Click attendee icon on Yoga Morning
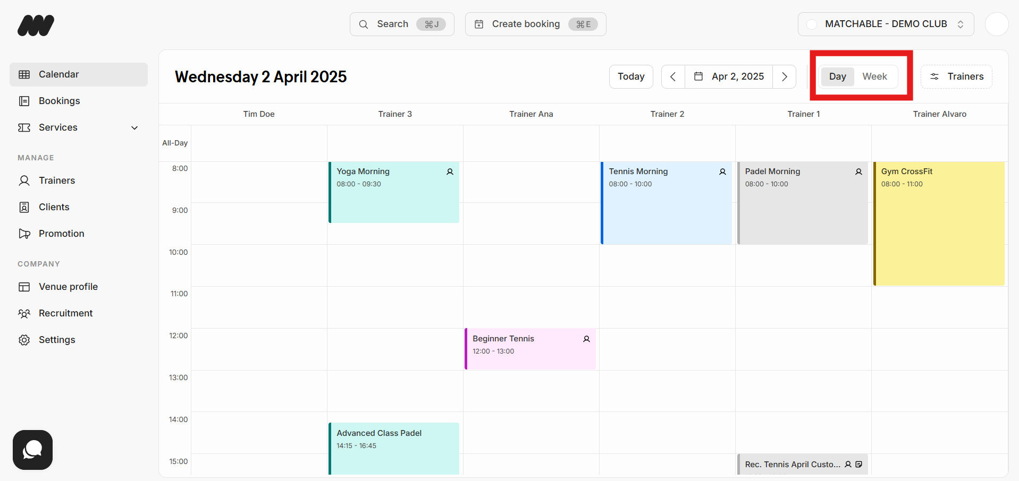 pos(450,172)
